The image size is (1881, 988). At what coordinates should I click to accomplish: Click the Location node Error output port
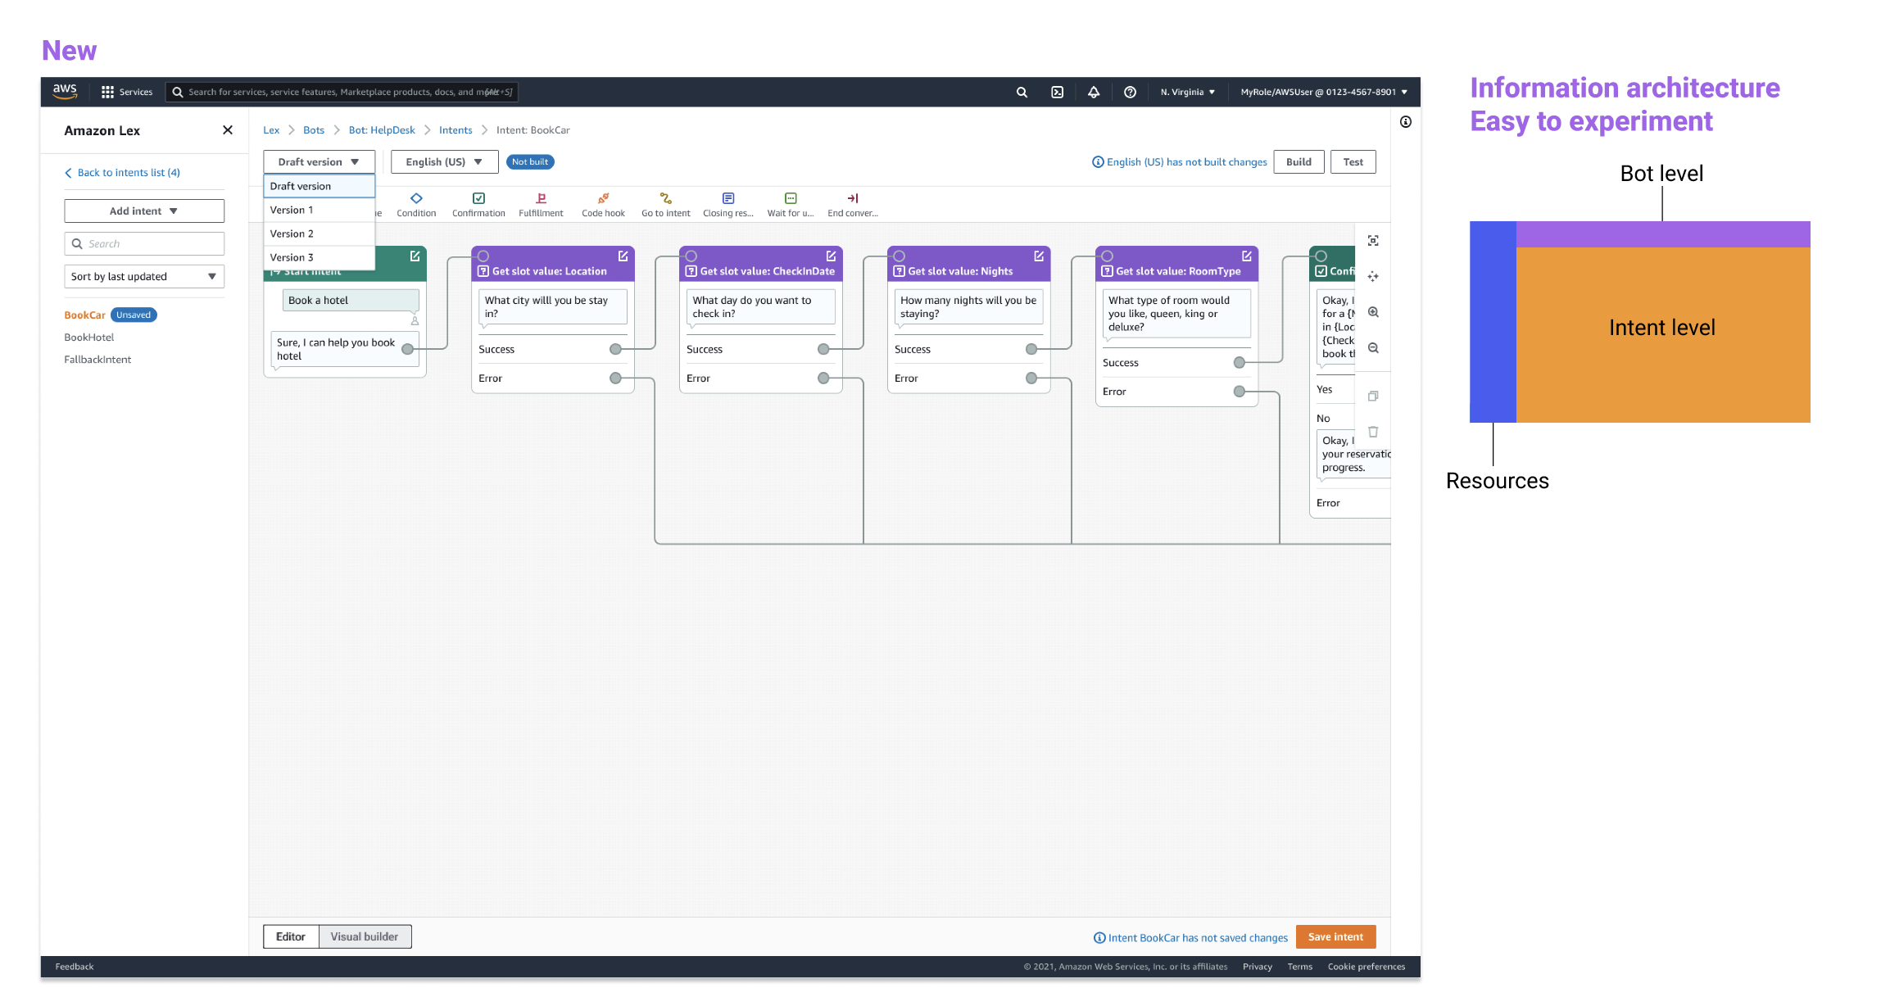click(x=615, y=378)
